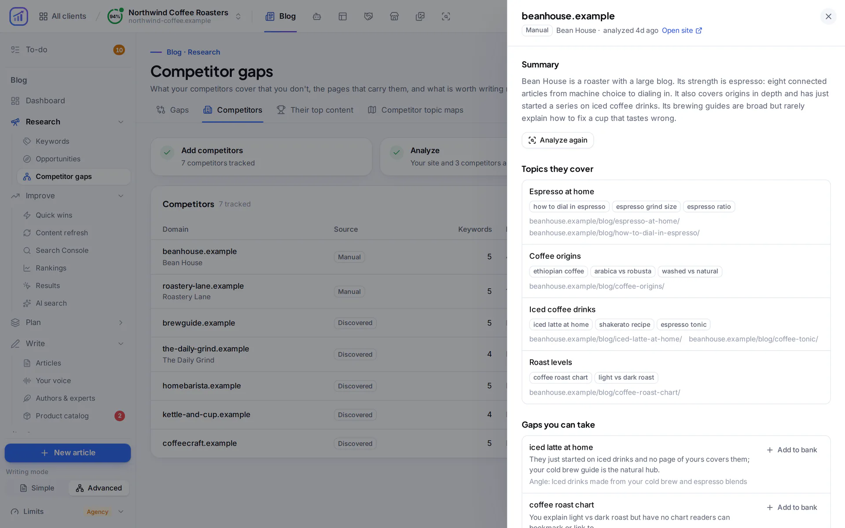This screenshot has height=528, width=845.
Task: Select the roastery-lane.example competitor row
Action: [329, 291]
